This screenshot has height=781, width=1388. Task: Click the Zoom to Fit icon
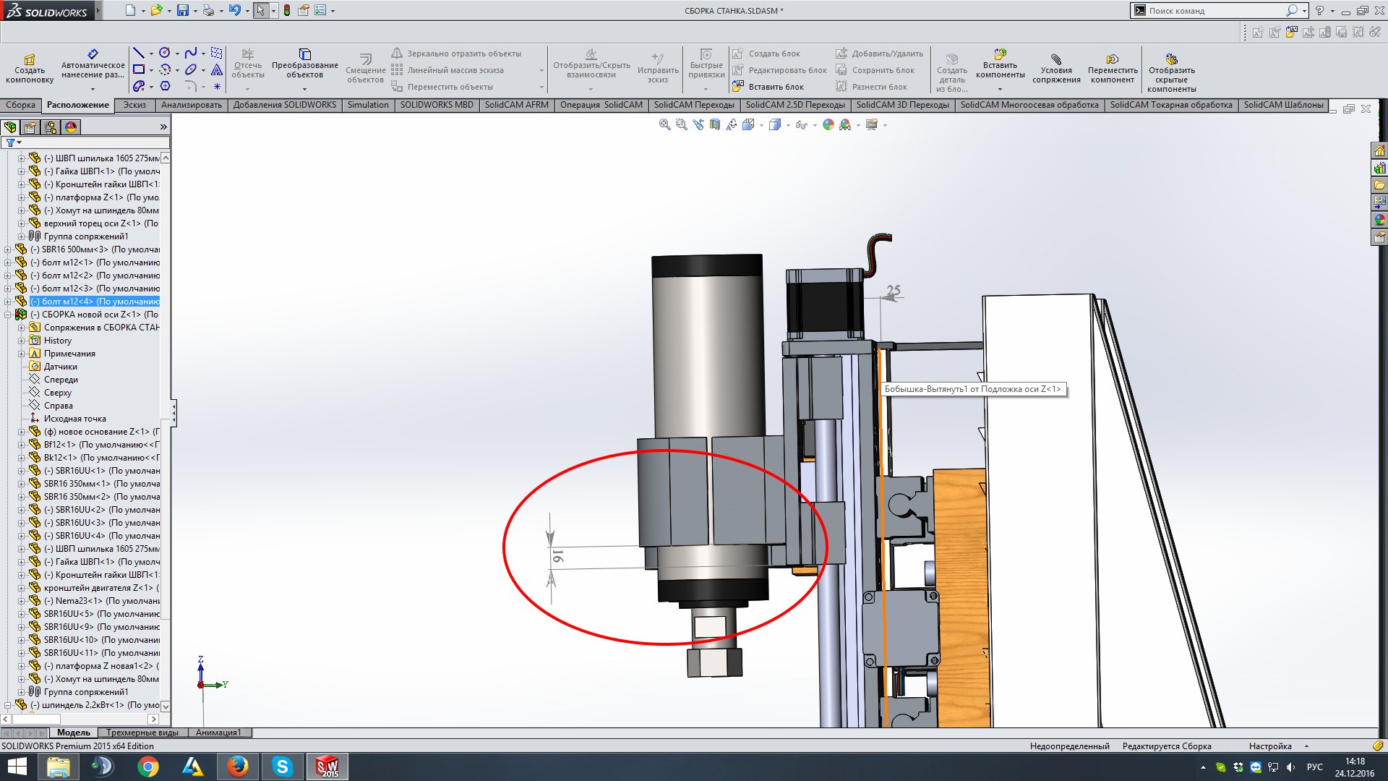[664, 124]
